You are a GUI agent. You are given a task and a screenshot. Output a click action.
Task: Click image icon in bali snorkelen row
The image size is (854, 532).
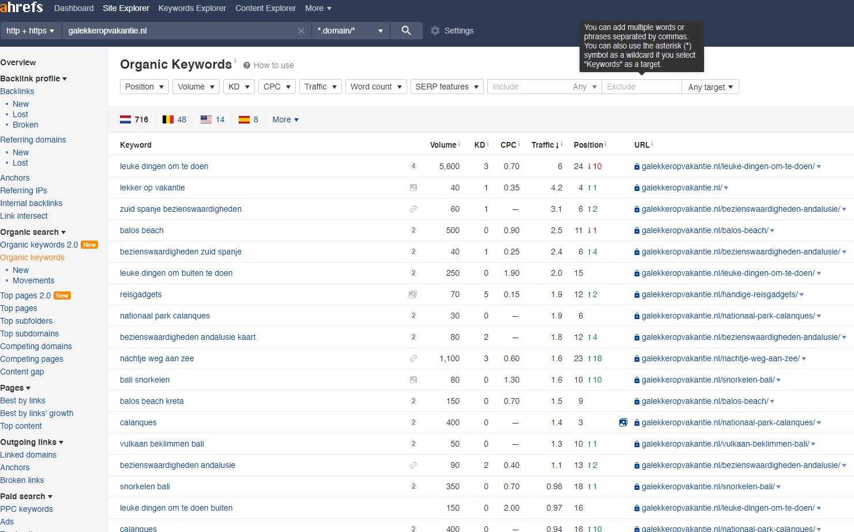coord(413,380)
